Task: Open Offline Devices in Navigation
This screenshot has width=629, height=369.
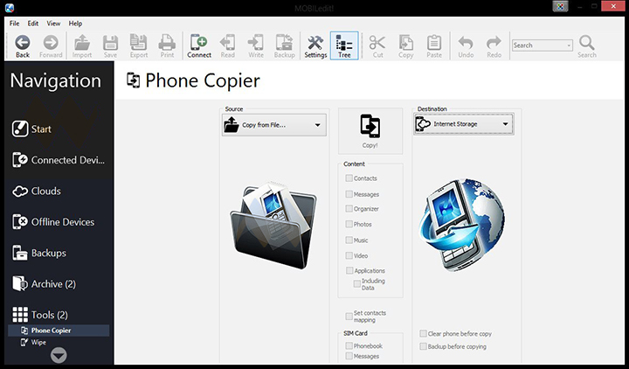Action: pyautogui.click(x=53, y=222)
